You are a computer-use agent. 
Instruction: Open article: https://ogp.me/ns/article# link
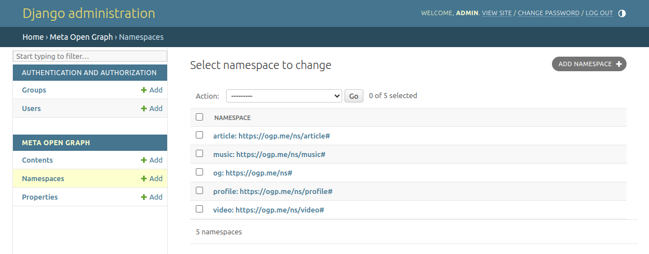point(271,136)
